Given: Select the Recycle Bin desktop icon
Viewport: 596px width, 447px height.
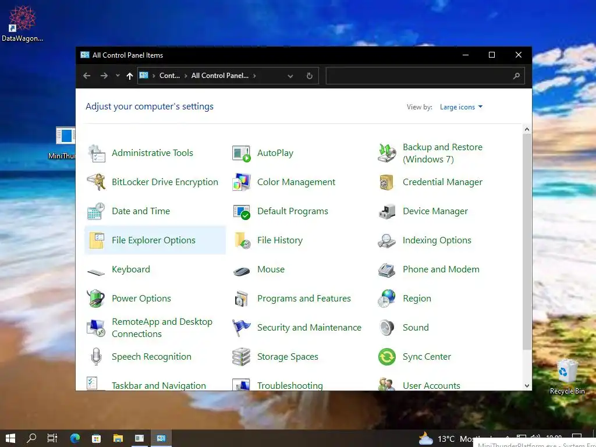Looking at the screenshot, I should pyautogui.click(x=567, y=377).
